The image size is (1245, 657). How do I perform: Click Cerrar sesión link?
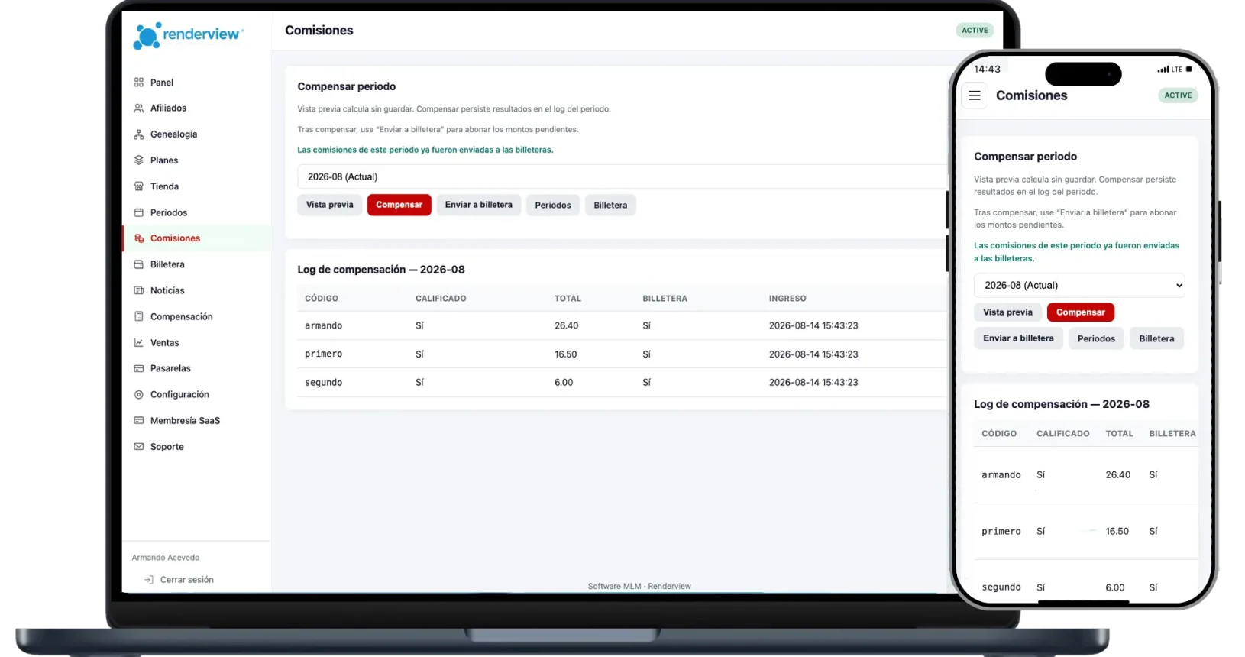tap(187, 580)
